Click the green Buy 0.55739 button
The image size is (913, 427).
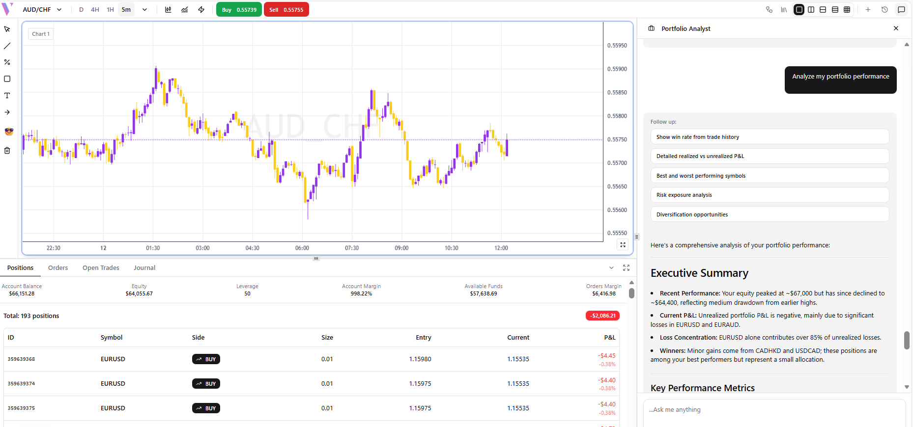pos(239,10)
